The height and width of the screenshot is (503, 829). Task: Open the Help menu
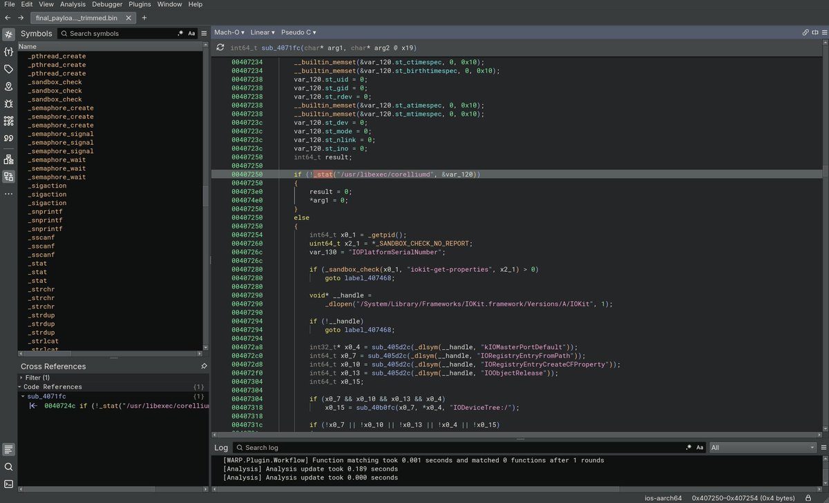click(196, 4)
